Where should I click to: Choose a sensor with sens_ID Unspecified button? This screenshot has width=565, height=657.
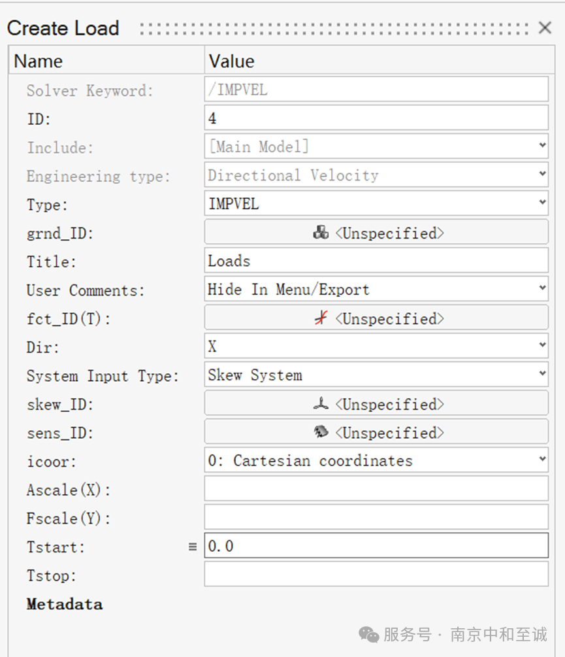point(376,431)
